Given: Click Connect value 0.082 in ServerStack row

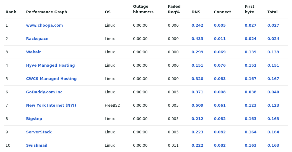Looking at the screenshot, I should [x=220, y=132].
